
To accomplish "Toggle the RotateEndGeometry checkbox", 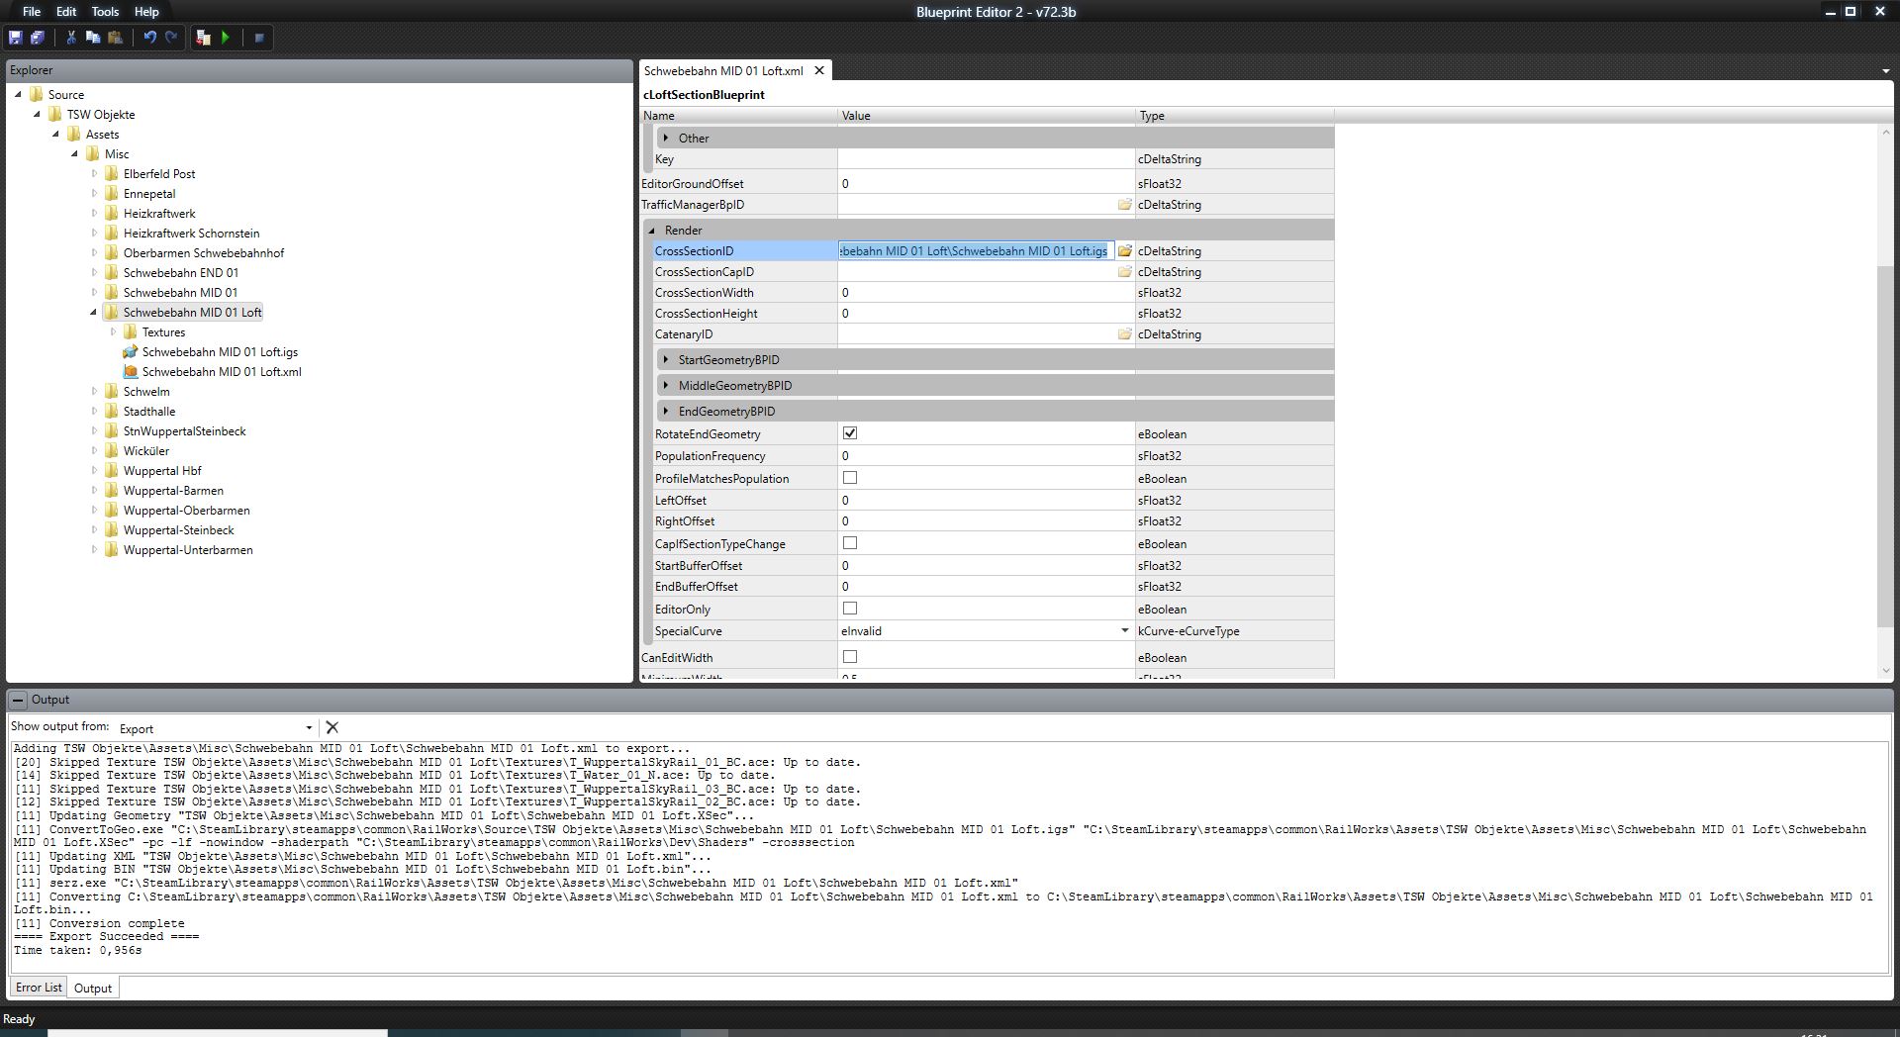I will [x=850, y=433].
